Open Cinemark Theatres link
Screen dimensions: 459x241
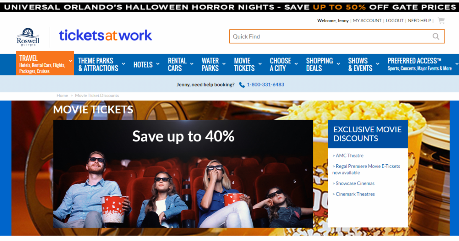click(x=354, y=194)
